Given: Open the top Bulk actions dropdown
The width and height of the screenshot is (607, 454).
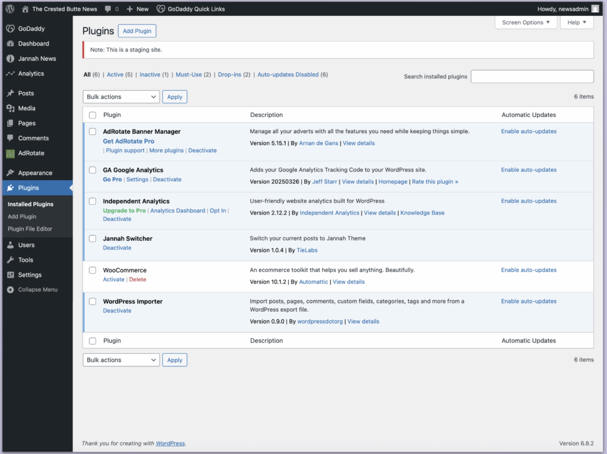Looking at the screenshot, I should tap(121, 97).
